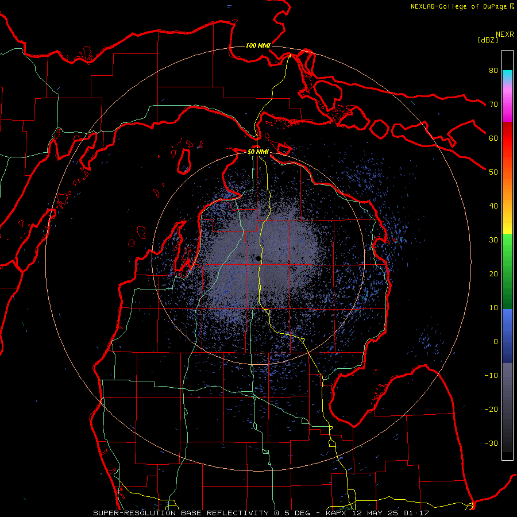The image size is (517, 517).
Task: Click the 30 value on the dBZ scale
Action: pos(493,240)
